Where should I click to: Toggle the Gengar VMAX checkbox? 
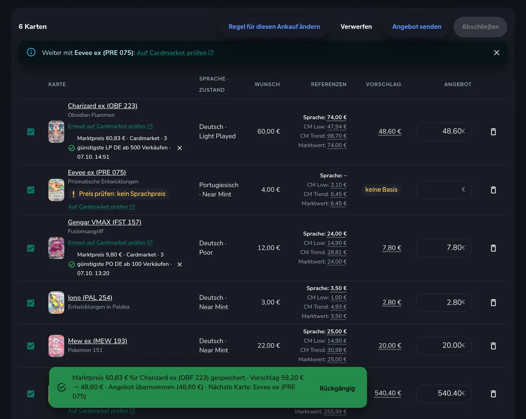tap(31, 248)
